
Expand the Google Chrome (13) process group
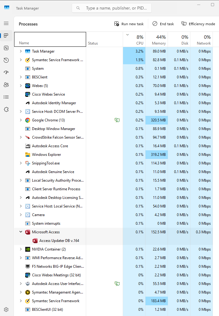(x=21, y=120)
